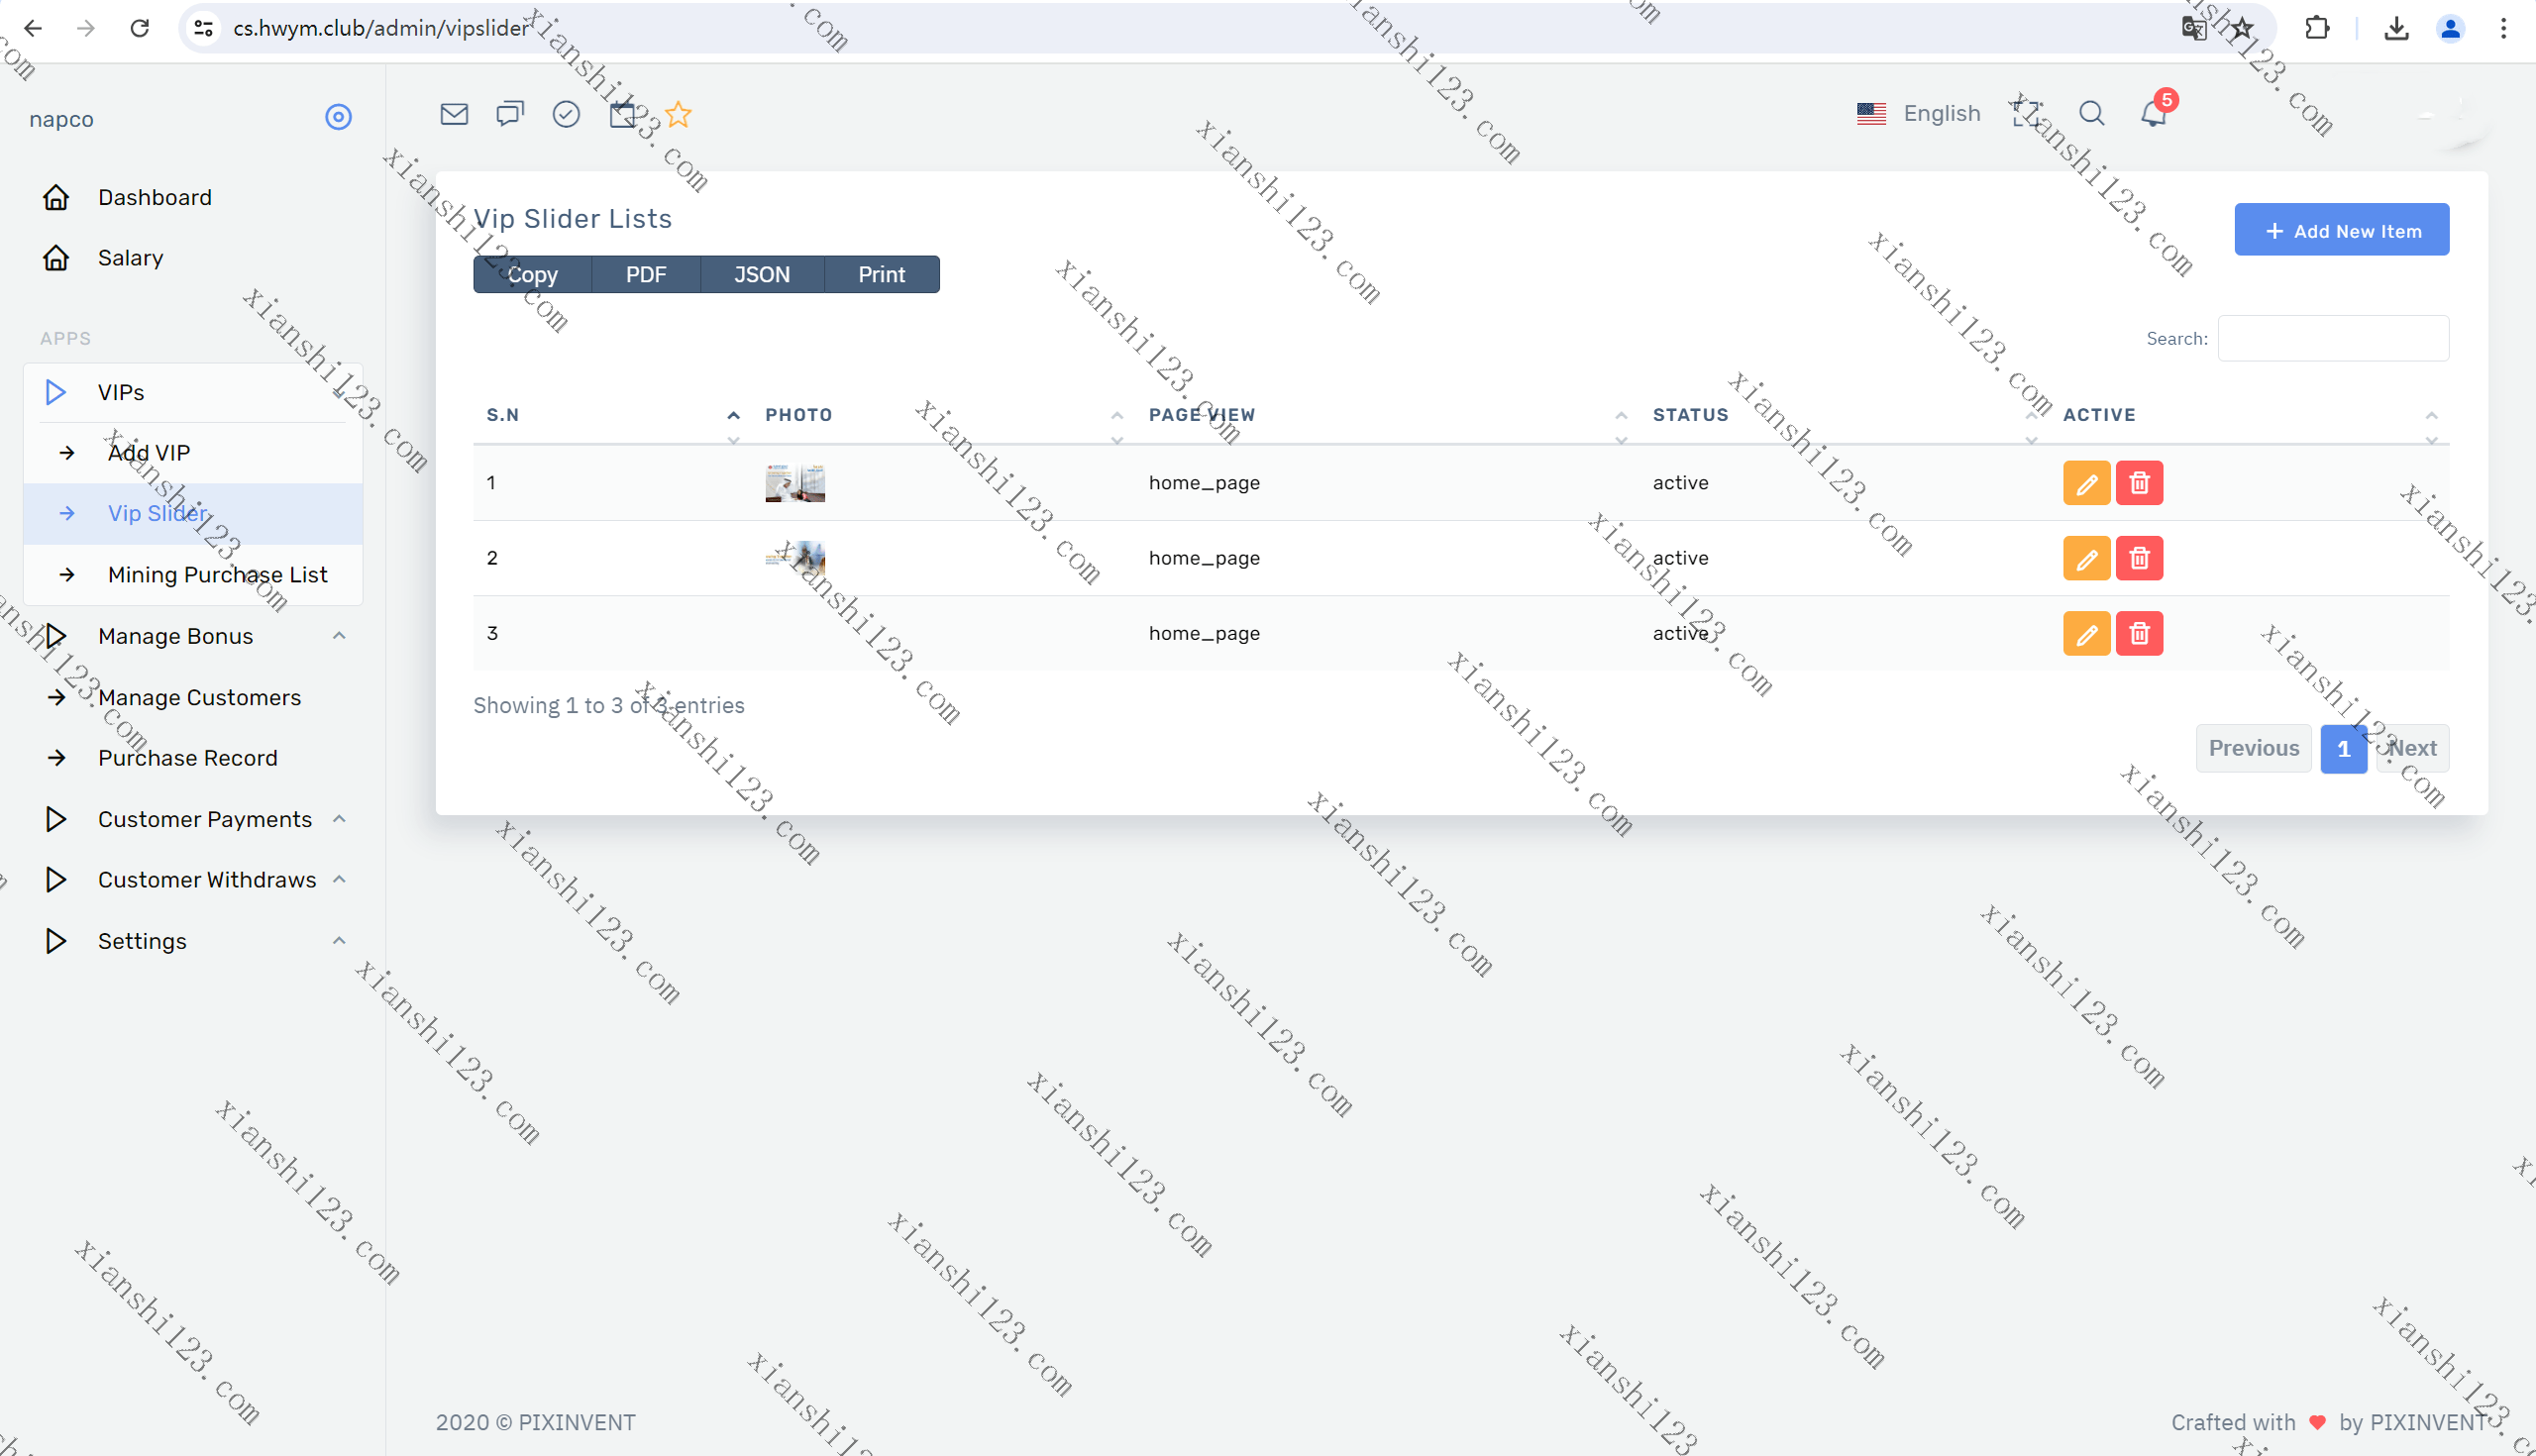The image size is (2536, 1456).
Task: Open Dashboard in sidebar
Action: coord(193,197)
